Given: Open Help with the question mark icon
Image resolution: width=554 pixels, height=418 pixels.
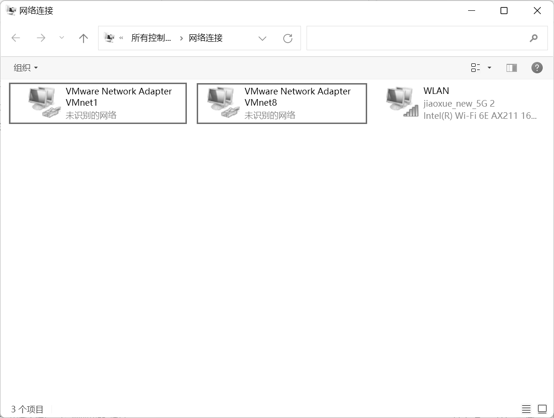Looking at the screenshot, I should coord(537,68).
